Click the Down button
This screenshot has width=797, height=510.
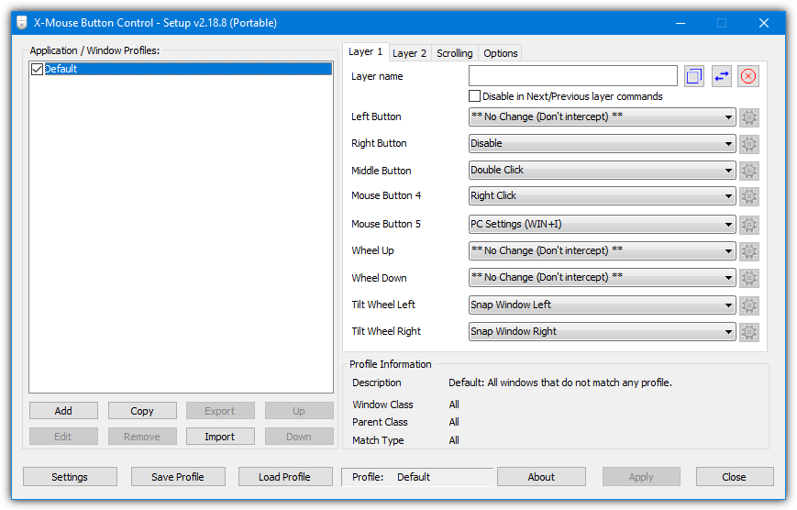(299, 437)
